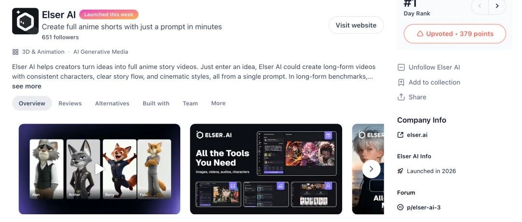522x222 pixels.
Task: Click the 651 followers text
Action: point(60,37)
